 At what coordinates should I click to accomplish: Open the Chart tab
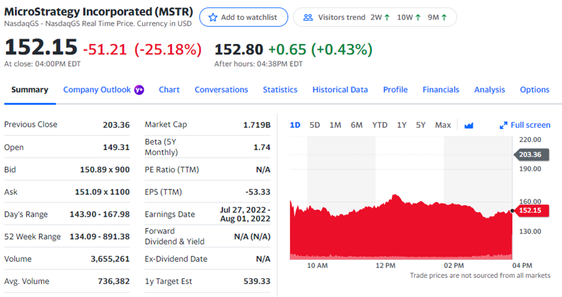coord(169,90)
